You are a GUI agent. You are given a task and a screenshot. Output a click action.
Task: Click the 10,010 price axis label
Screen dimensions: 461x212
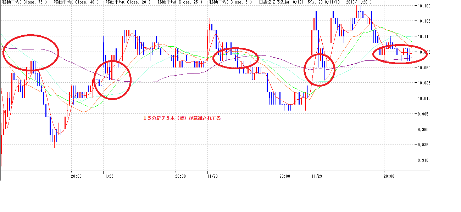pyautogui.click(x=424, y=99)
